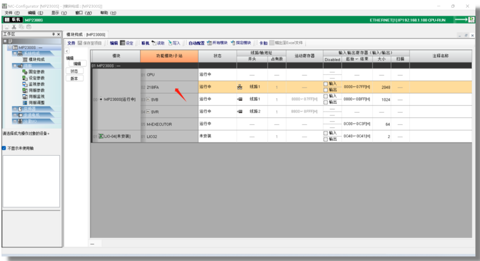
Task: Expand the 变频器 tree section
Action: tap(15, 109)
